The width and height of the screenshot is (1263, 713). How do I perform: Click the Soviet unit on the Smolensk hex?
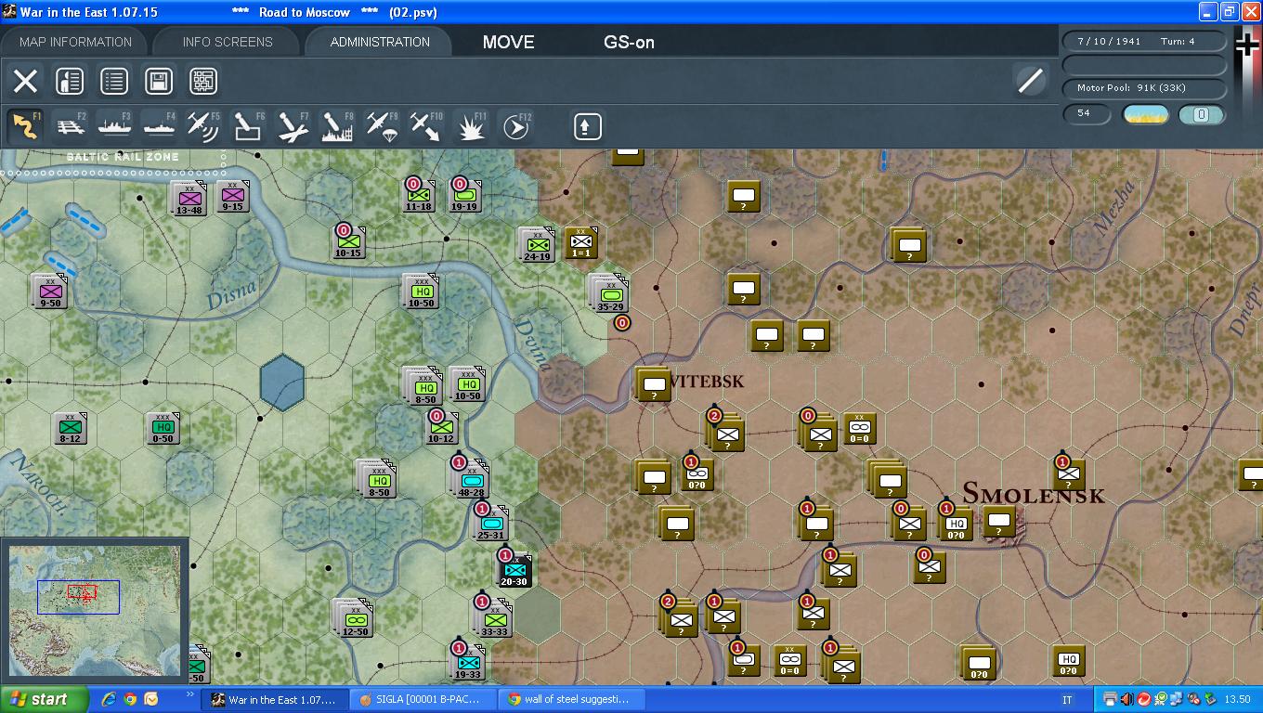click(x=998, y=521)
